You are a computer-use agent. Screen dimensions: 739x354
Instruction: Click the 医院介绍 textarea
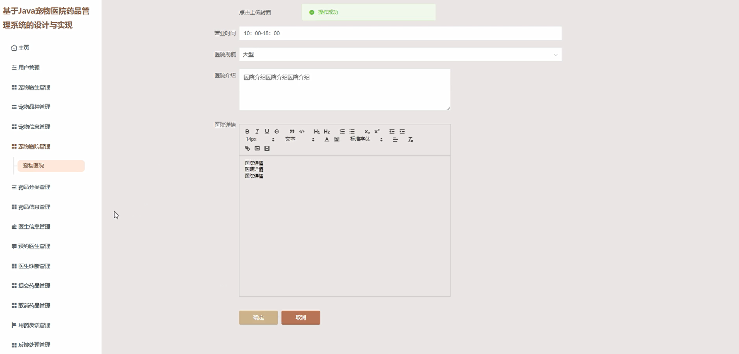345,89
